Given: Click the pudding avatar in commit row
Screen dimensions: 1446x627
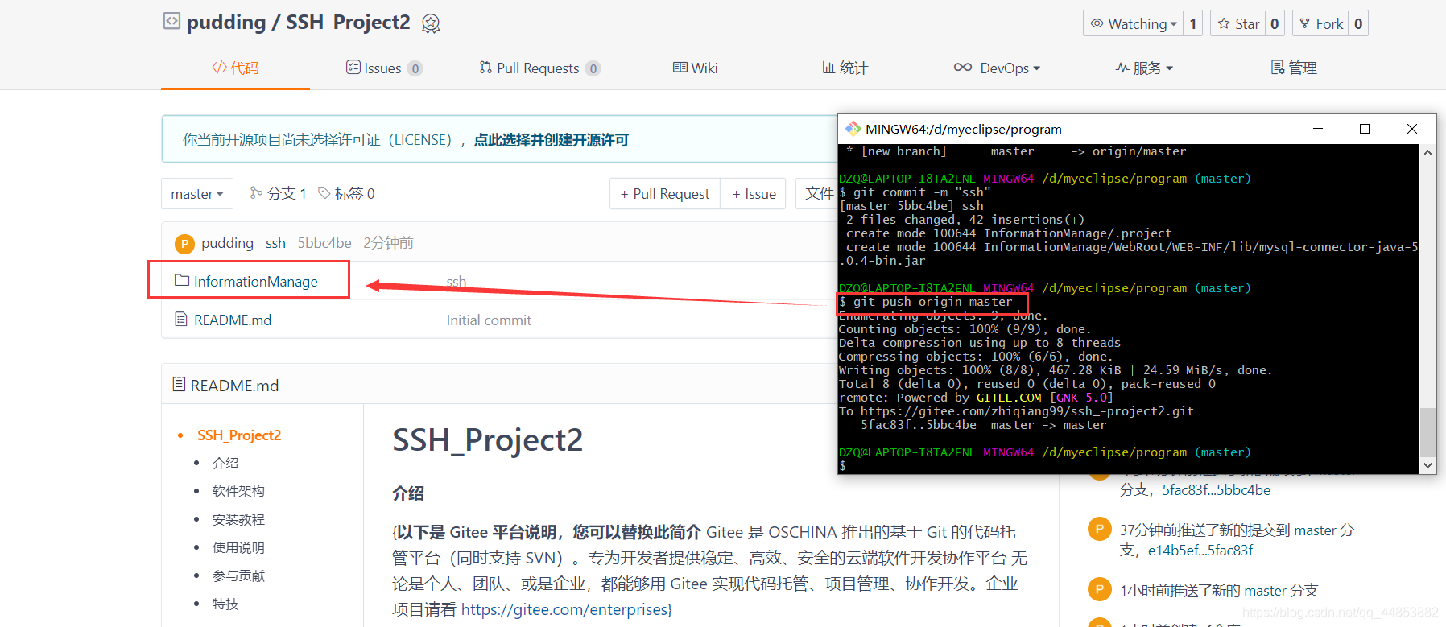Looking at the screenshot, I should [184, 243].
